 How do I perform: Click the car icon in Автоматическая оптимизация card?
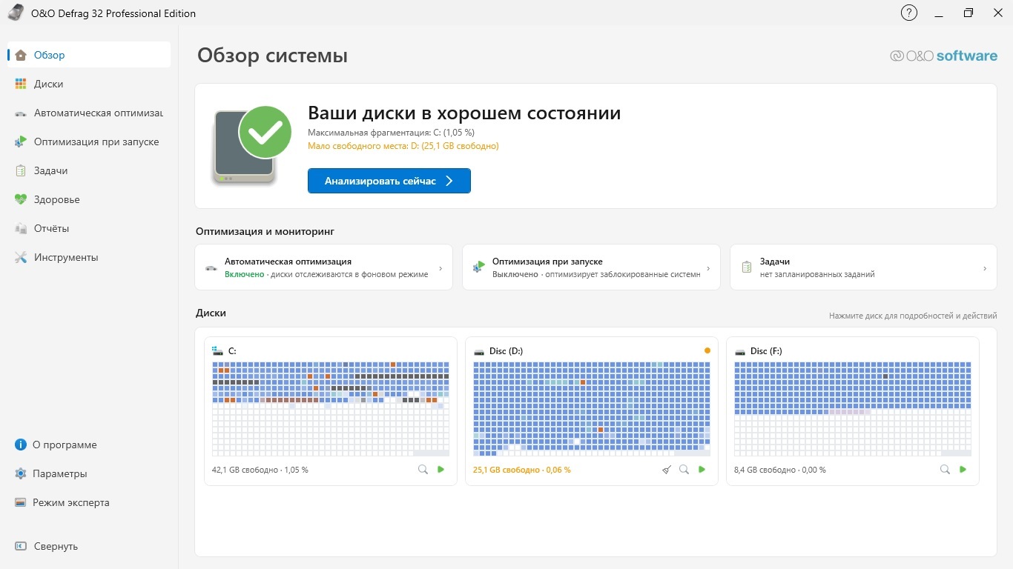tap(211, 267)
